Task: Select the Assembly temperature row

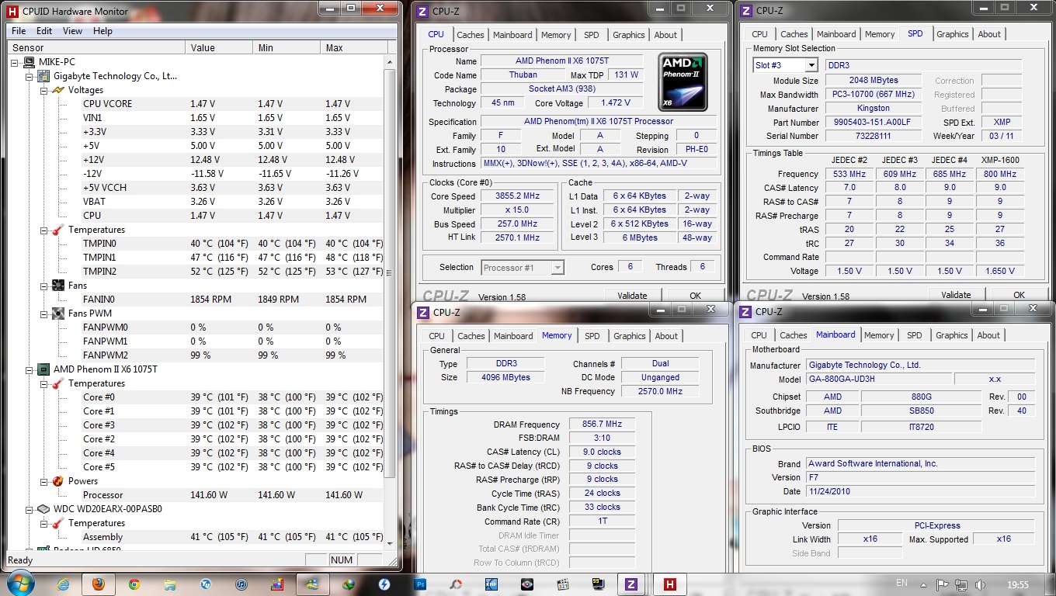Action: point(196,537)
